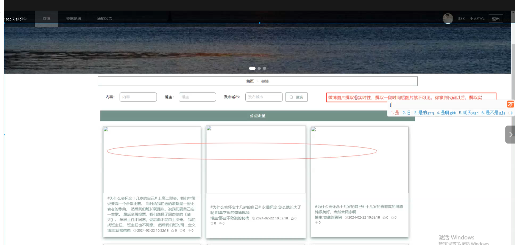Click 首页 in the breadcrumb
The height and width of the screenshot is (245, 515).
(x=250, y=81)
